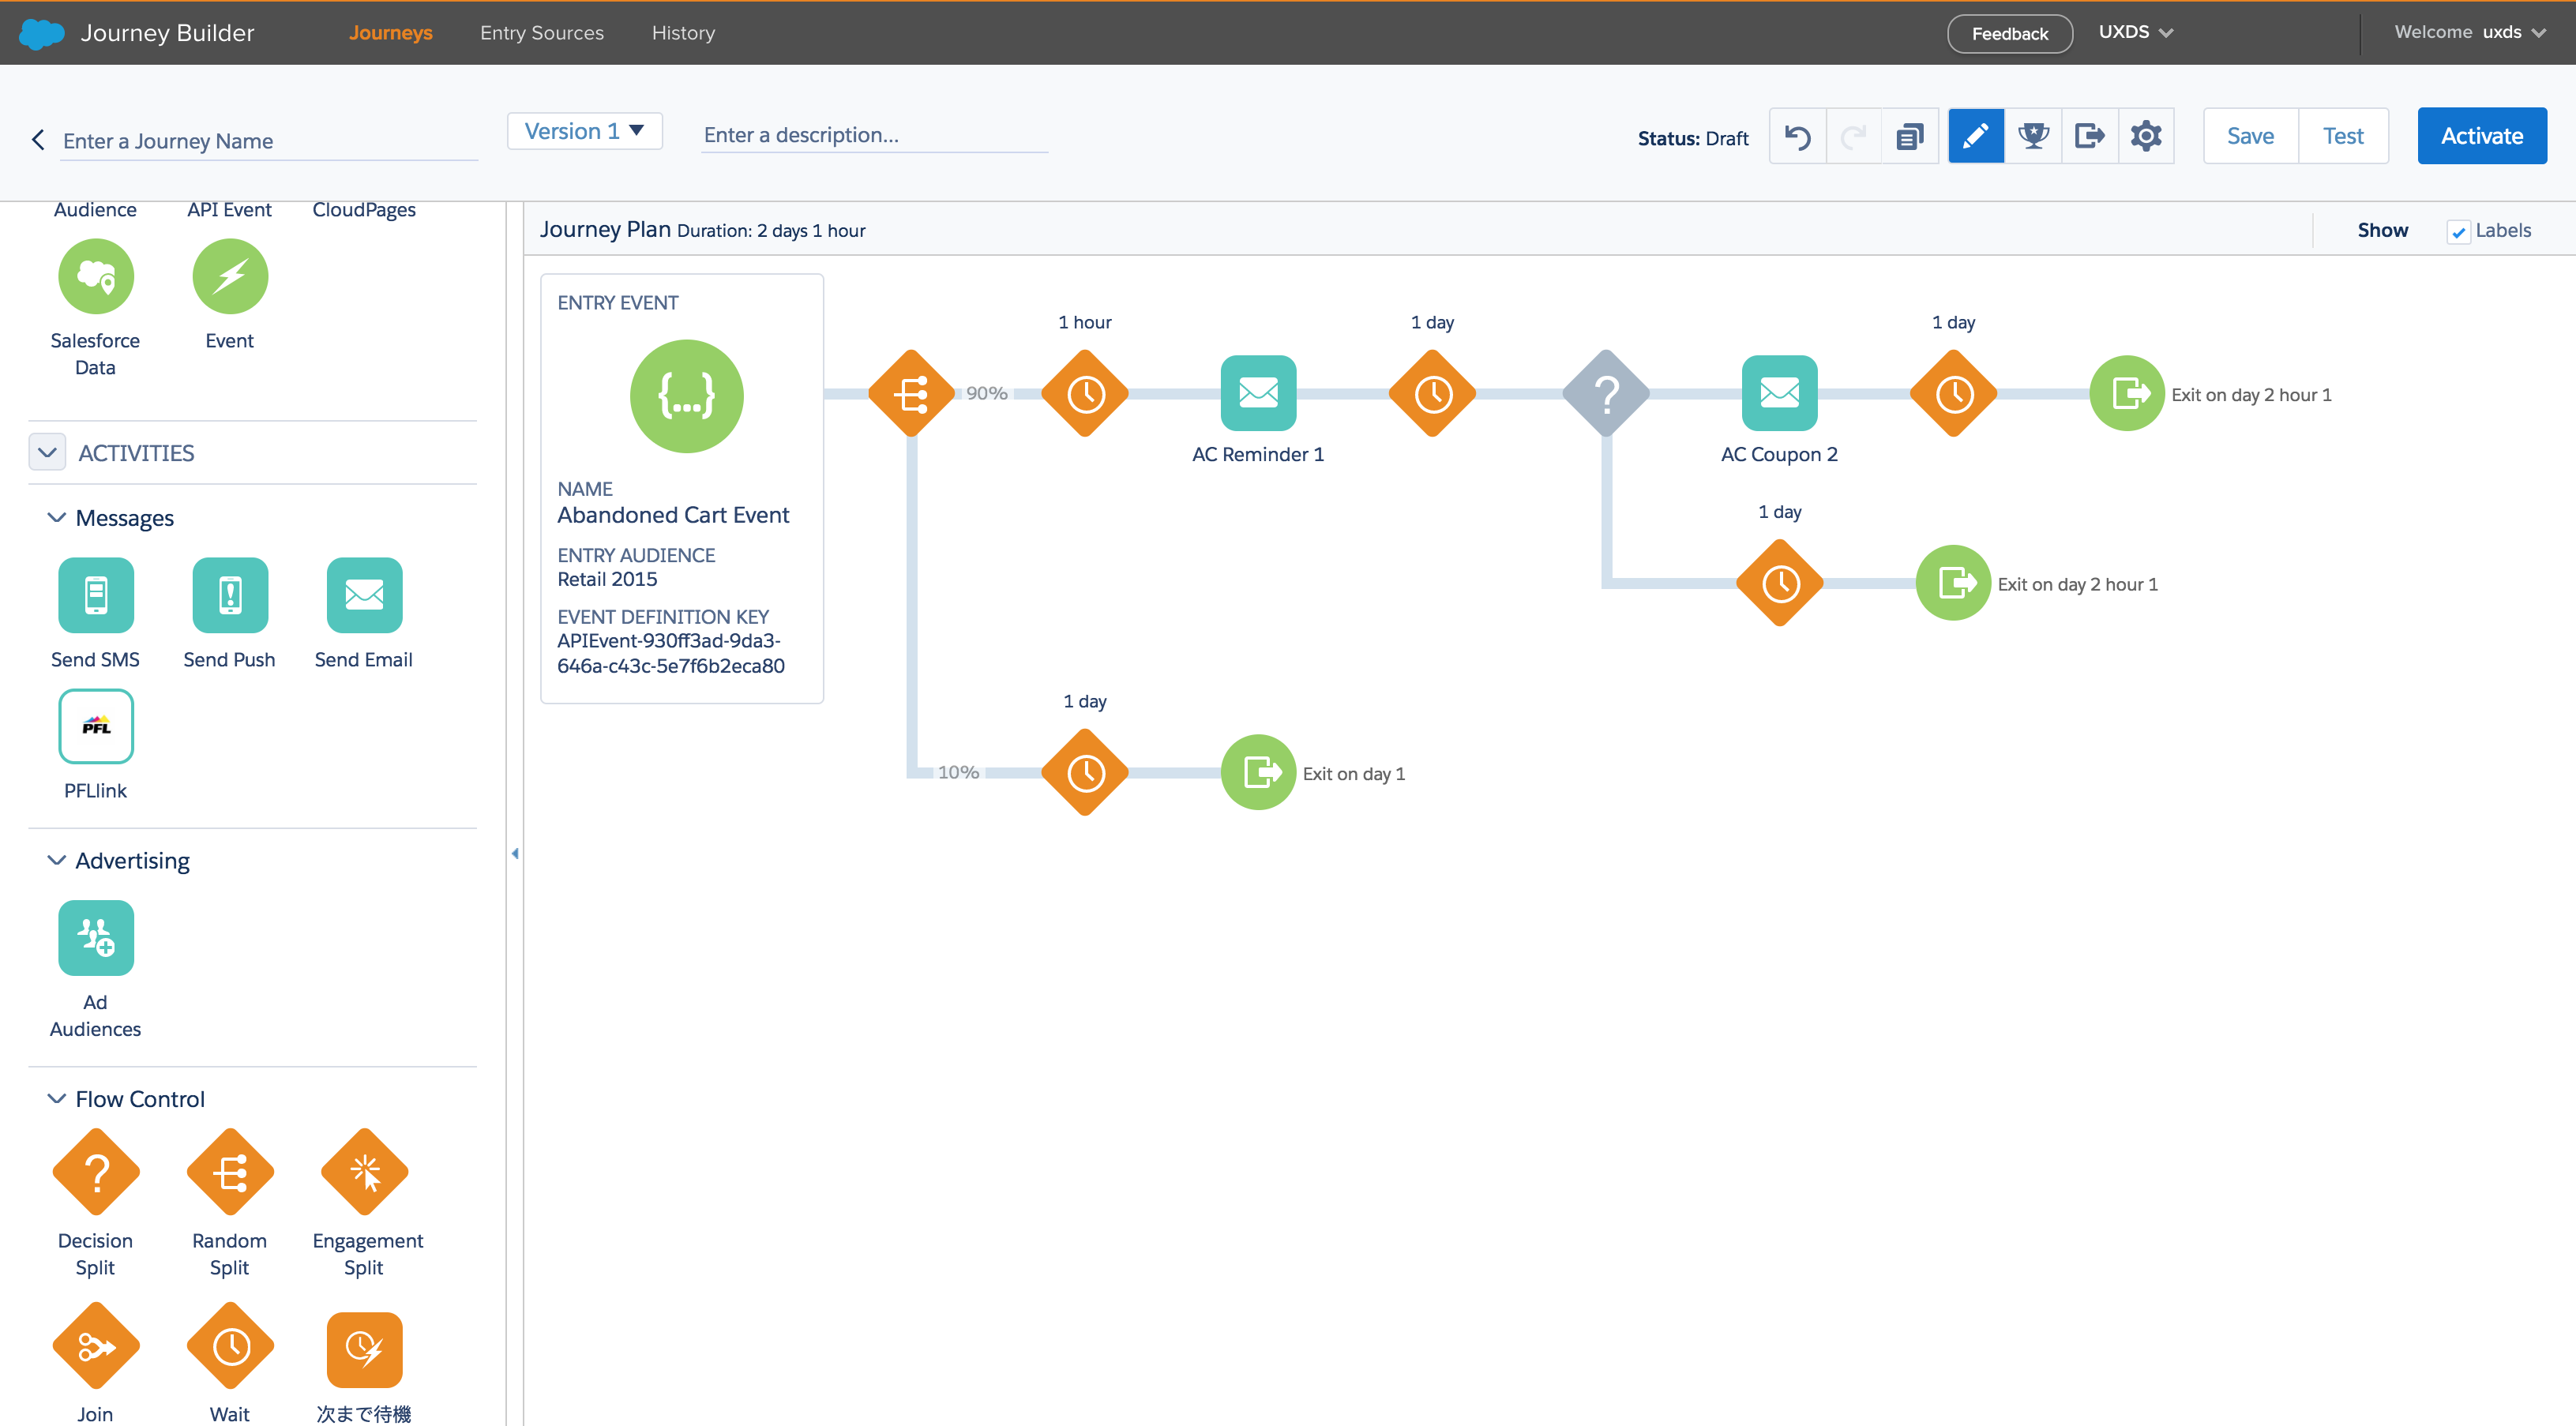The image size is (2576, 1426).
Task: Switch to the History tab
Action: coord(683,32)
